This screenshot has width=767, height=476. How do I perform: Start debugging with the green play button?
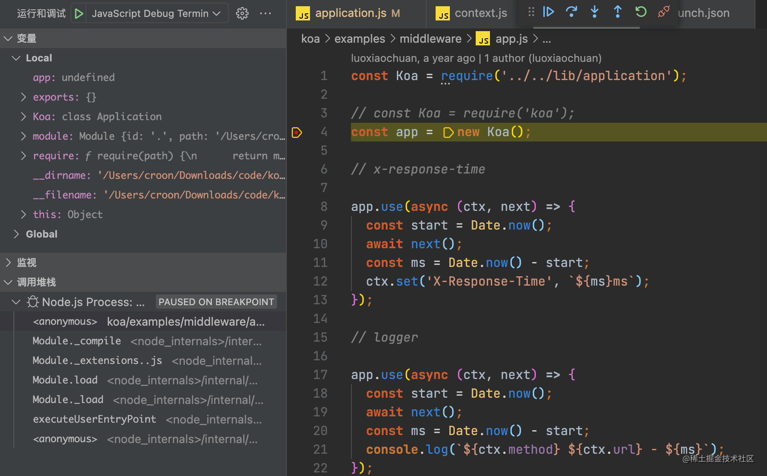pos(79,13)
